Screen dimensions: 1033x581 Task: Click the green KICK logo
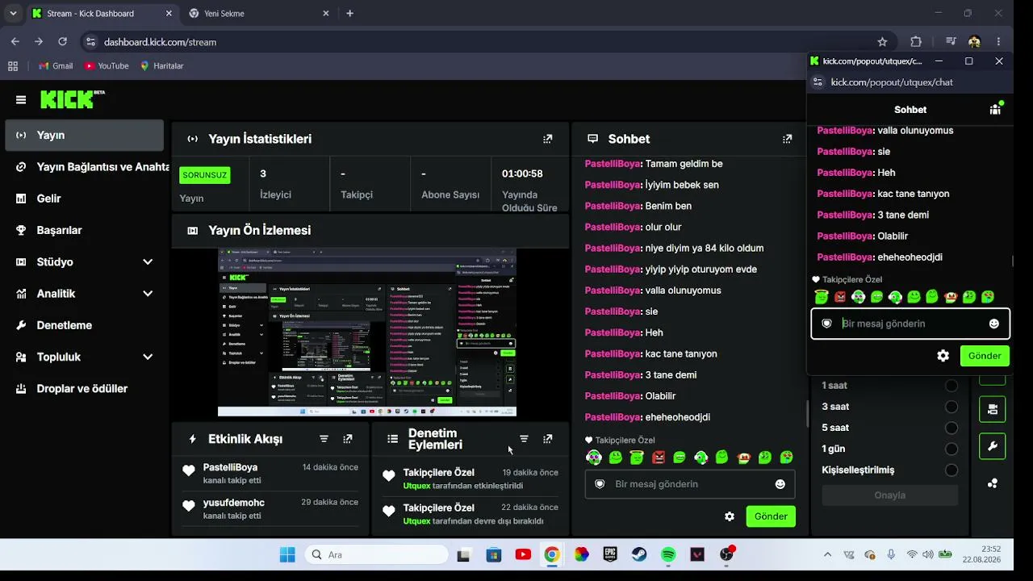[x=73, y=99]
